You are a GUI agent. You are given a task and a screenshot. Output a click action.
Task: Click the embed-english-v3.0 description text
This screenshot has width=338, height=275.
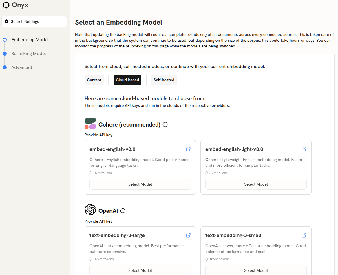pos(140,162)
